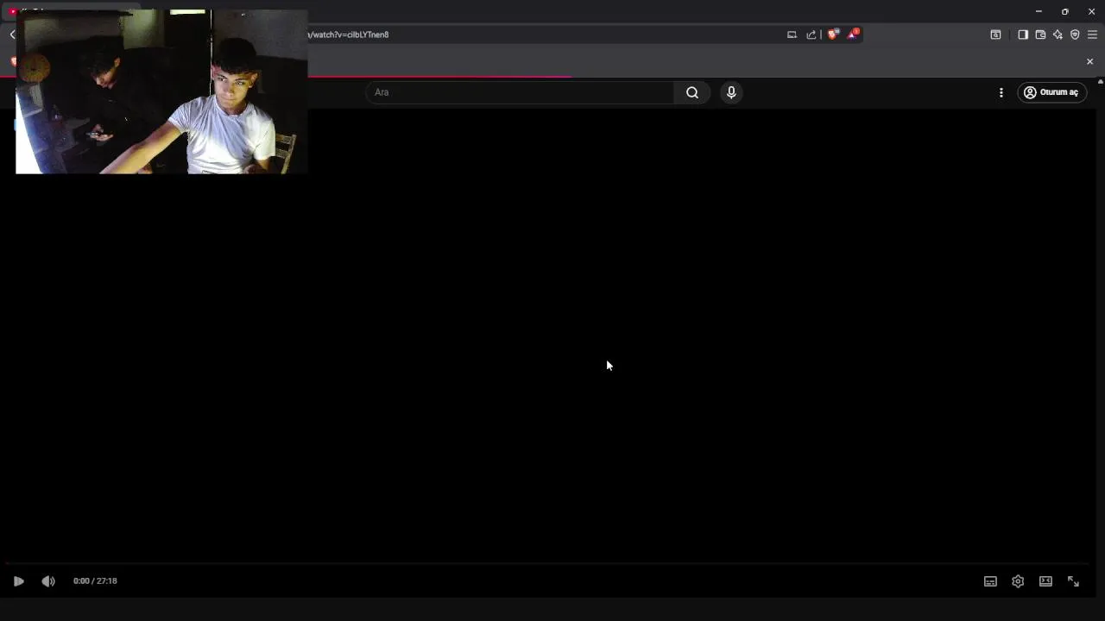Open Brave Rewards triangle icon
This screenshot has height=621, width=1105.
pyautogui.click(x=853, y=34)
